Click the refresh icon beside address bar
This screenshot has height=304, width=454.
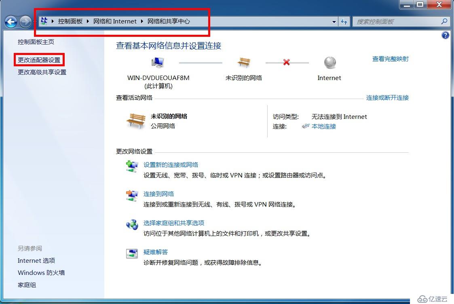344,21
